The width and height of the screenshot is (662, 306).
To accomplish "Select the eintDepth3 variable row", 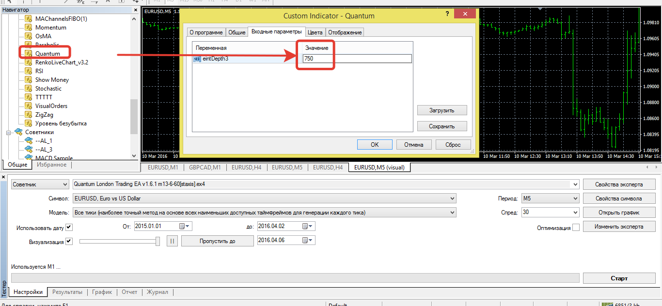I will pyautogui.click(x=303, y=59).
